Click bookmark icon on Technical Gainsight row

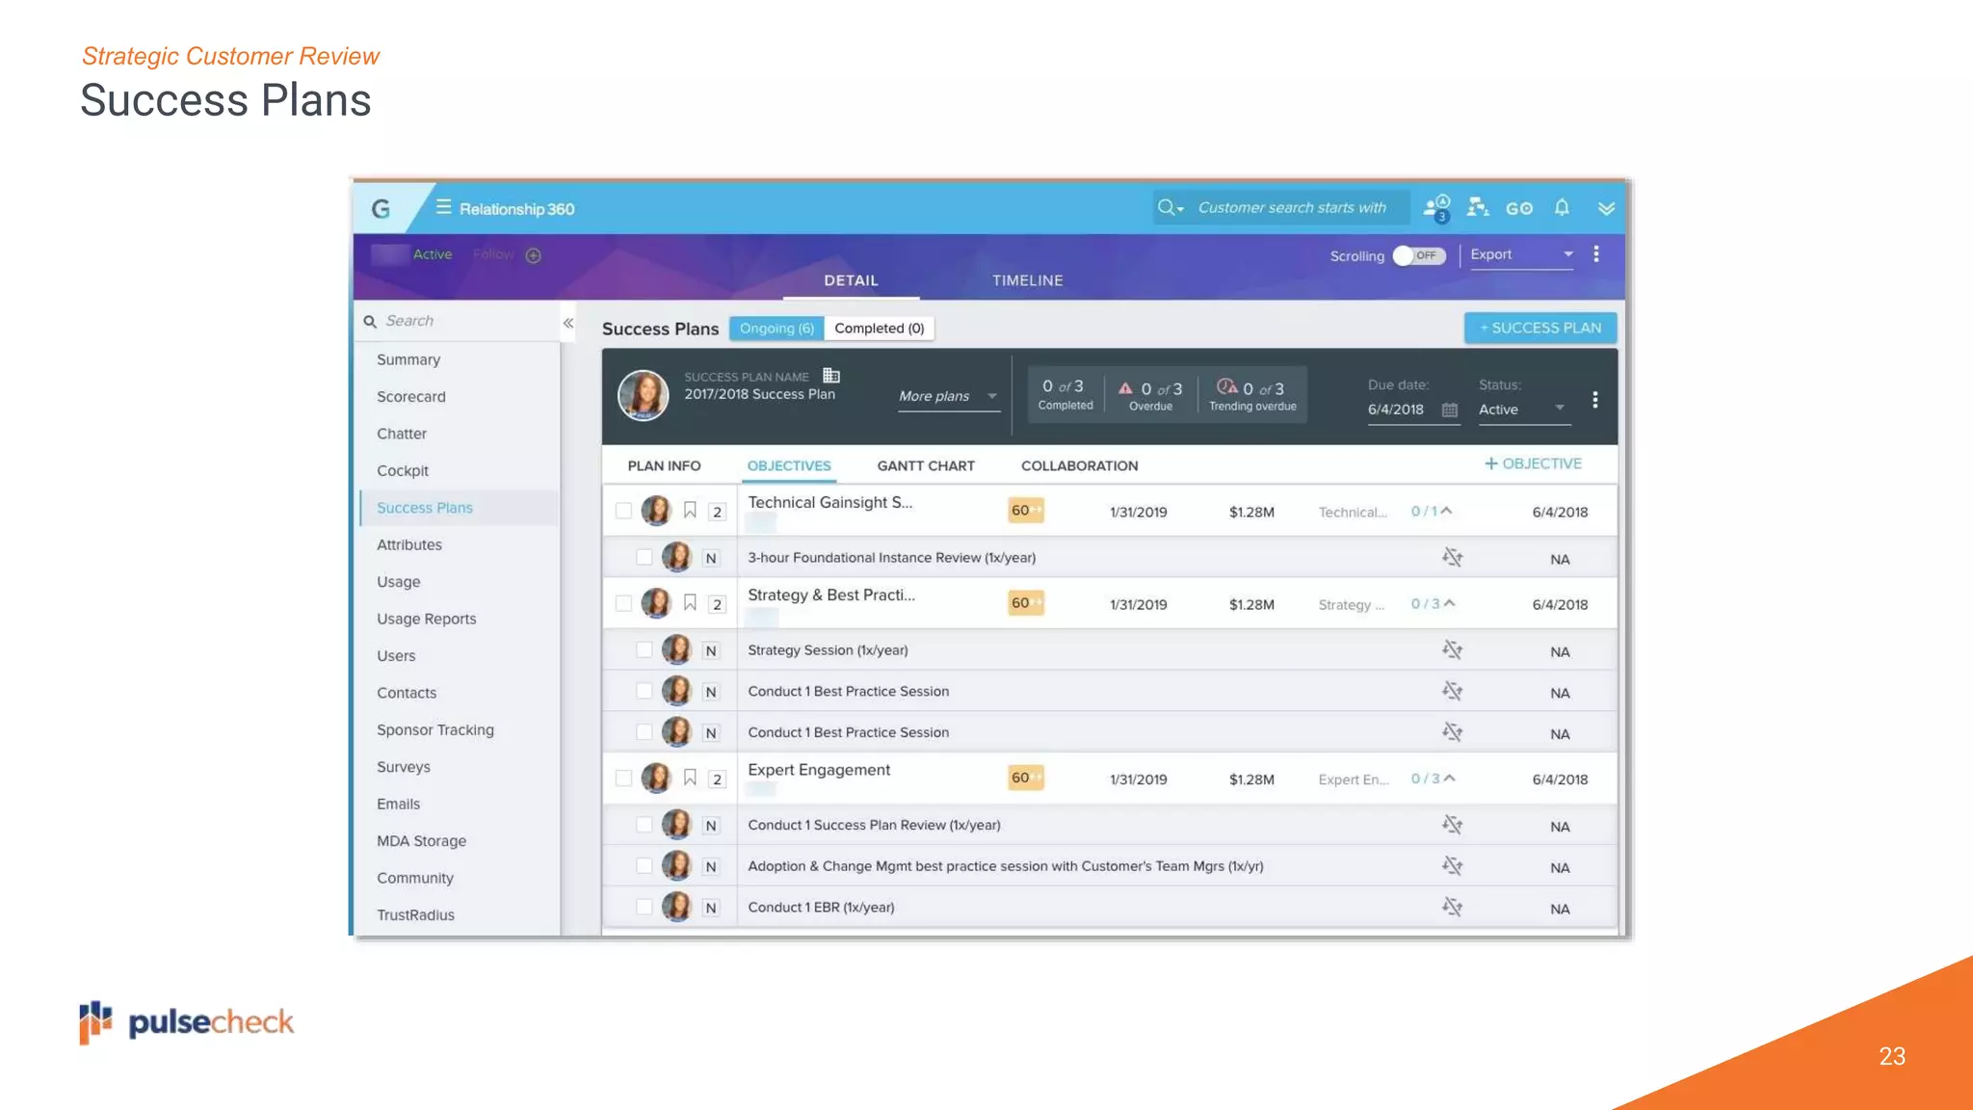690,510
